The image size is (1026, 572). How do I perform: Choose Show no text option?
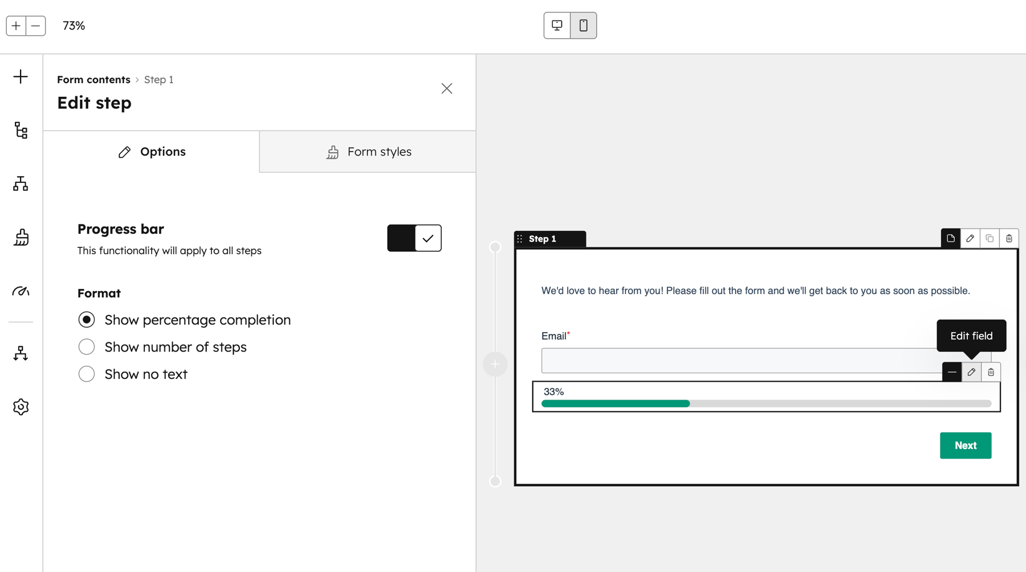point(87,374)
